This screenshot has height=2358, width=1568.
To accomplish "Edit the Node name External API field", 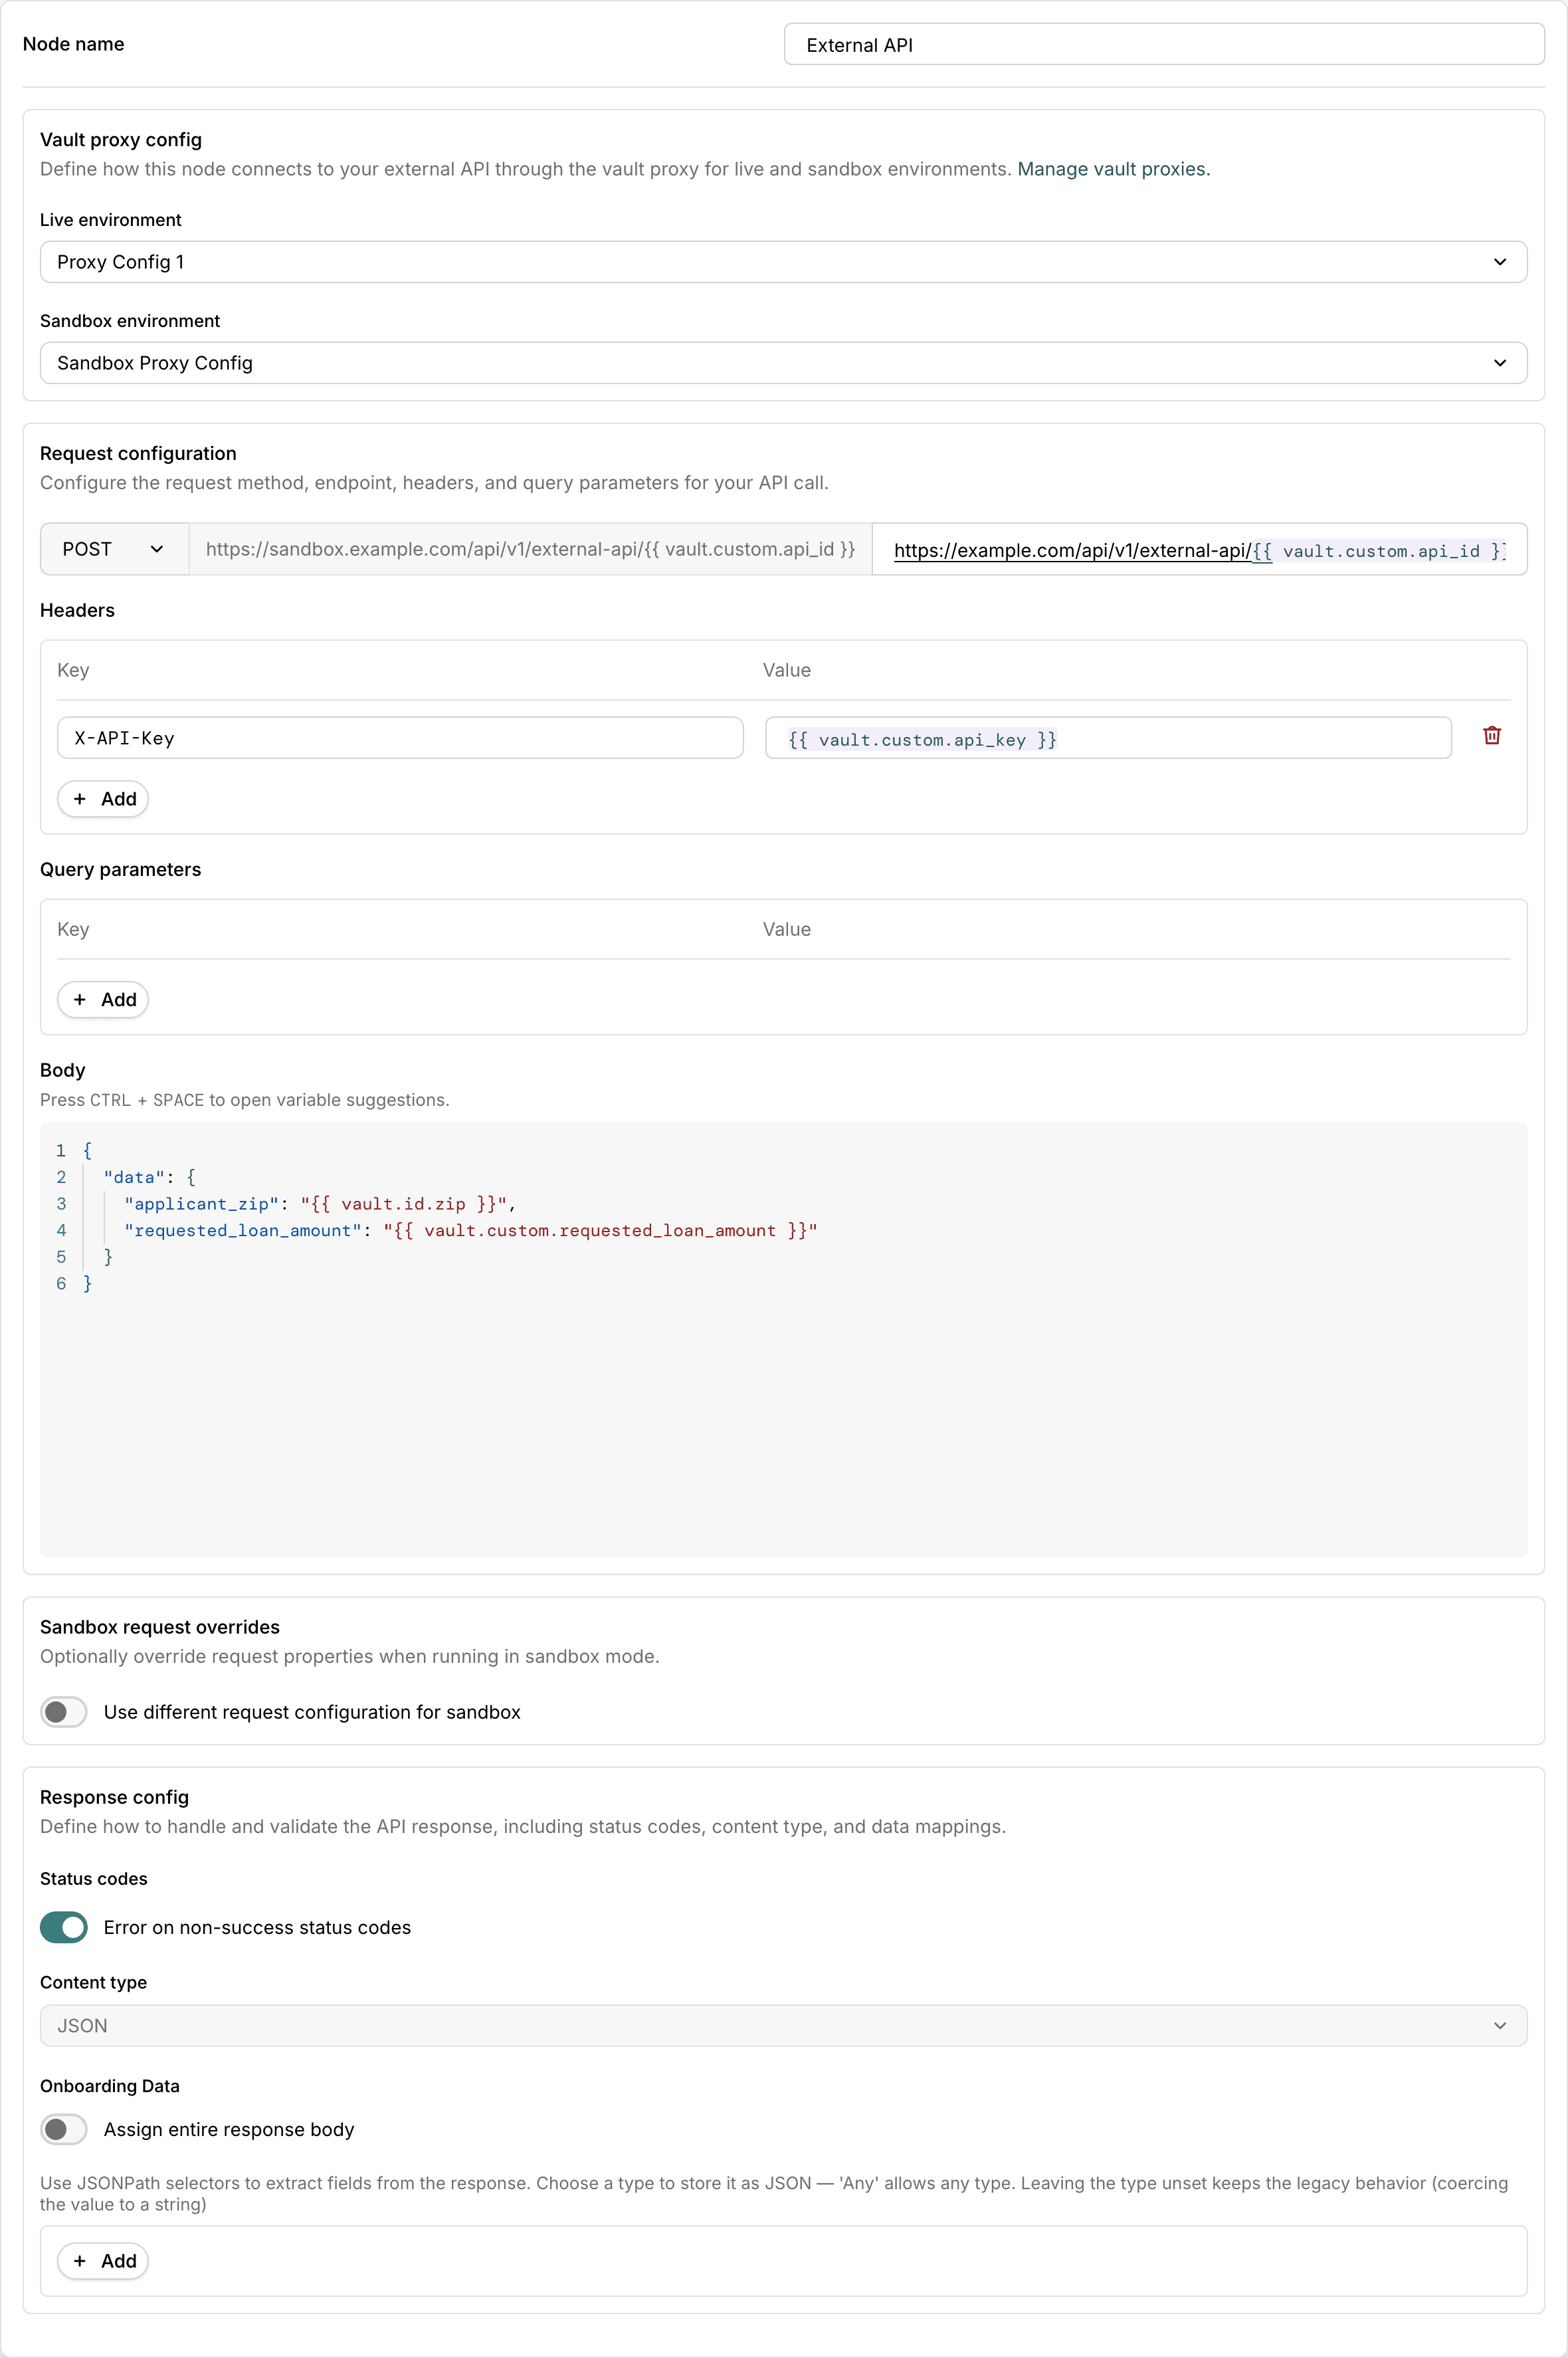I will coord(1164,45).
